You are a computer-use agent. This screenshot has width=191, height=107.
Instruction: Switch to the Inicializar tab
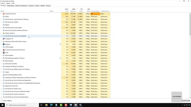pyautogui.click(x=31, y=6)
